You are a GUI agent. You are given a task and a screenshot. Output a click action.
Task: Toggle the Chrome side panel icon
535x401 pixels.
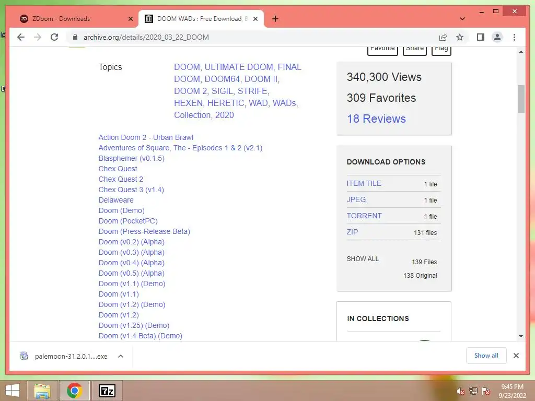pos(481,37)
